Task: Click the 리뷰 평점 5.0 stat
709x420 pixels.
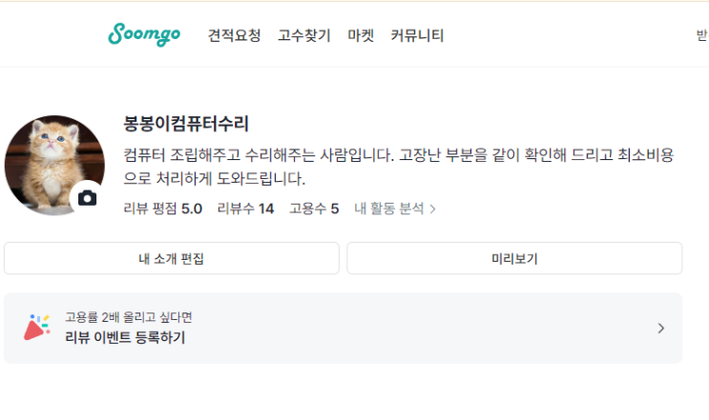Action: click(x=162, y=209)
